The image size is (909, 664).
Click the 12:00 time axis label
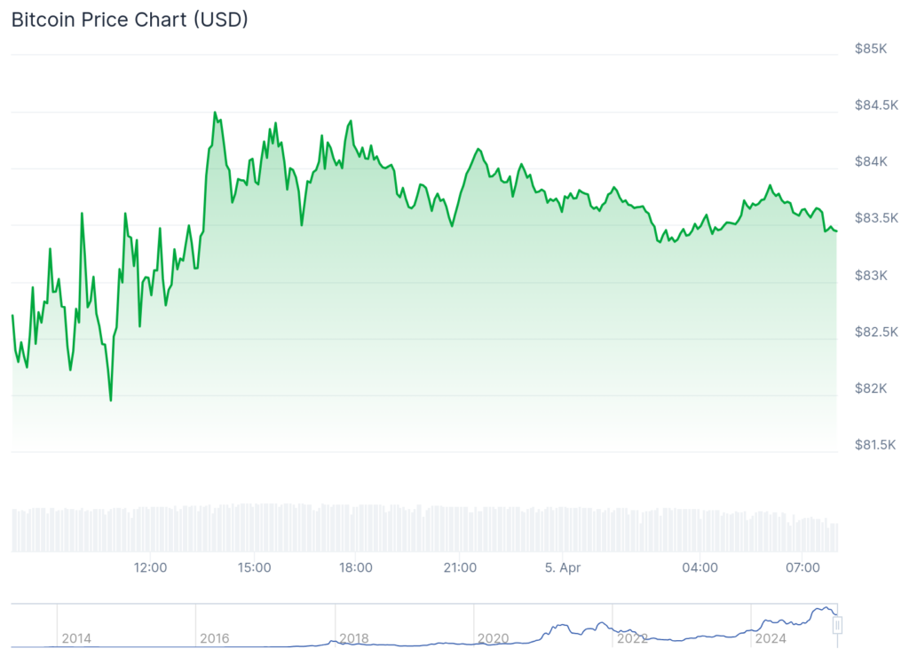[151, 567]
